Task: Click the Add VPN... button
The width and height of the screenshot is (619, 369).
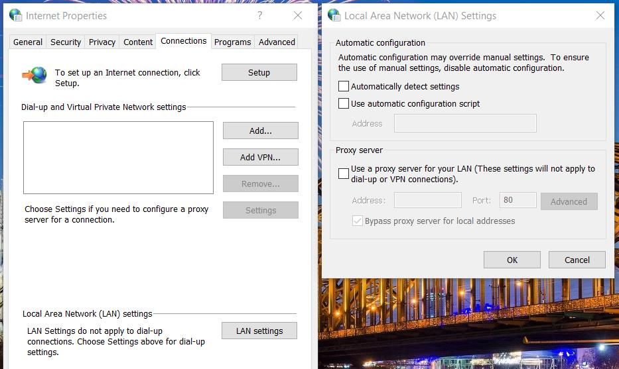Action: tap(261, 157)
